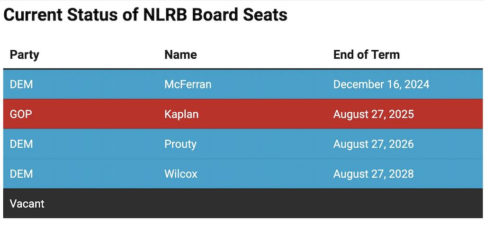
Task: Click the empty term cell in the Vacant row
Action: (403, 204)
